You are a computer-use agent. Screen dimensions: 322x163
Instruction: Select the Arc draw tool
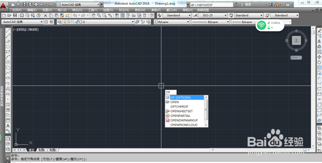pyautogui.click(x=8, y=57)
